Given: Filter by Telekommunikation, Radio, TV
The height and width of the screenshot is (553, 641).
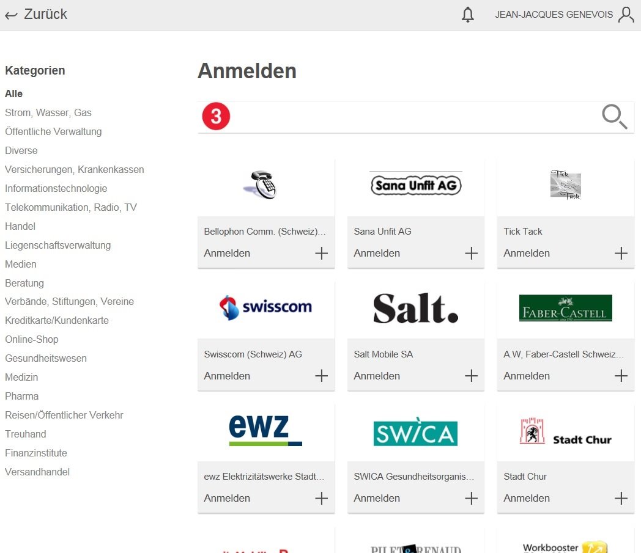Looking at the screenshot, I should pyautogui.click(x=71, y=208).
